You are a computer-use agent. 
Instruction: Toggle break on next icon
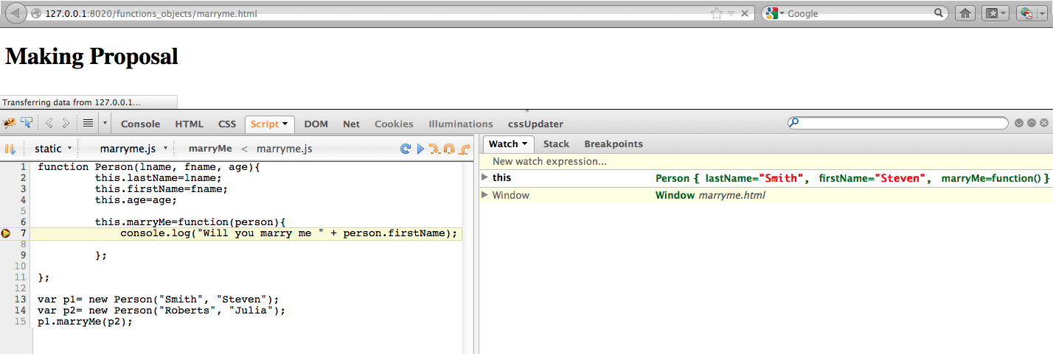[10, 149]
